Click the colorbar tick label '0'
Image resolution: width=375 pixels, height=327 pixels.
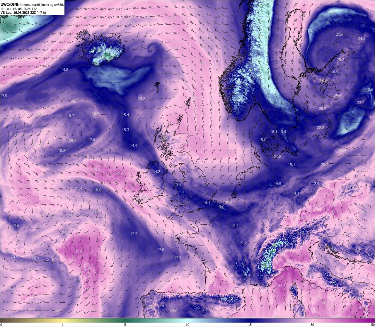point(1,325)
